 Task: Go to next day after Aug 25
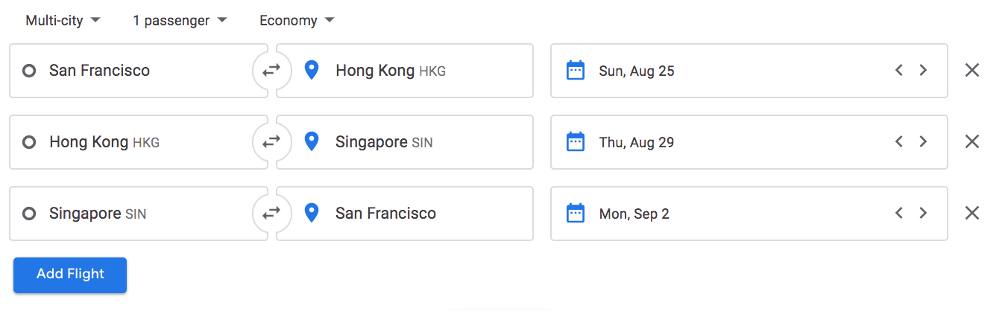click(x=923, y=71)
